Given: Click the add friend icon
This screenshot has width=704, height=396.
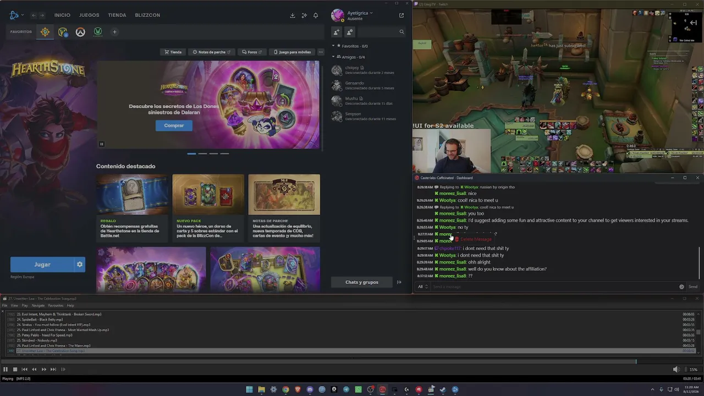Looking at the screenshot, I should (x=337, y=32).
